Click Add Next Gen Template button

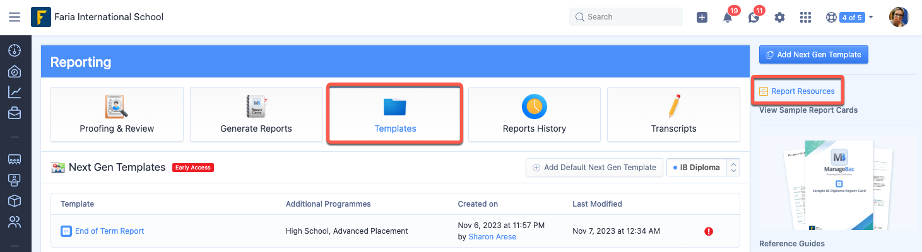tap(813, 55)
